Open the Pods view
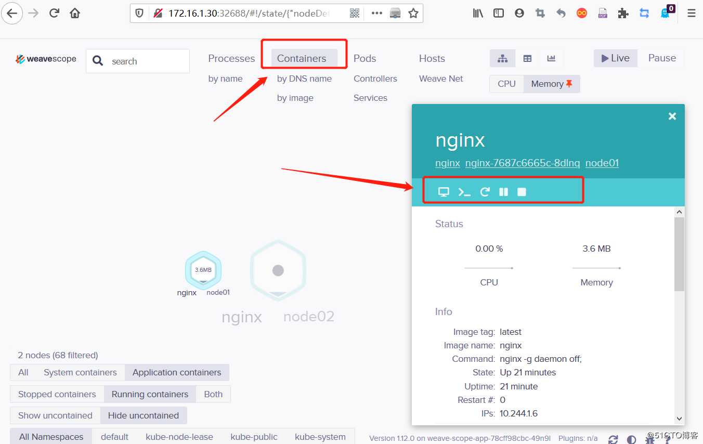 tap(364, 58)
